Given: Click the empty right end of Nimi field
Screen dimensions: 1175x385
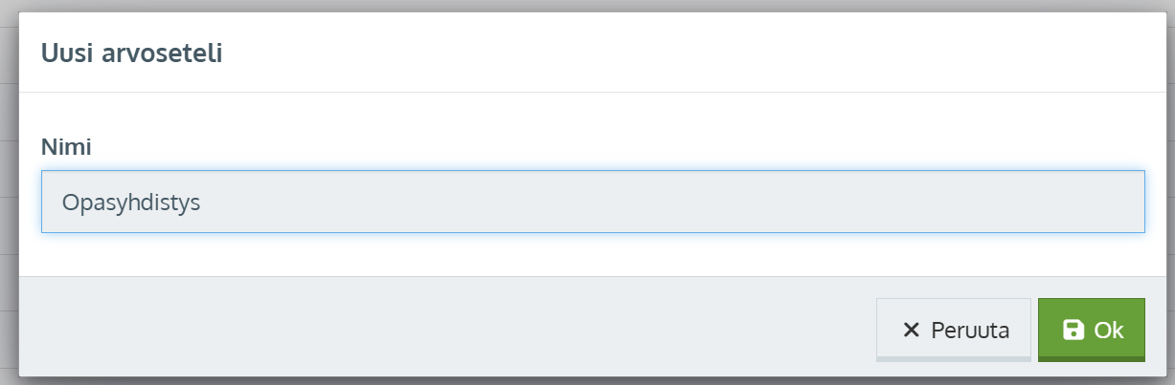Looking at the screenshot, I should point(1053,202).
